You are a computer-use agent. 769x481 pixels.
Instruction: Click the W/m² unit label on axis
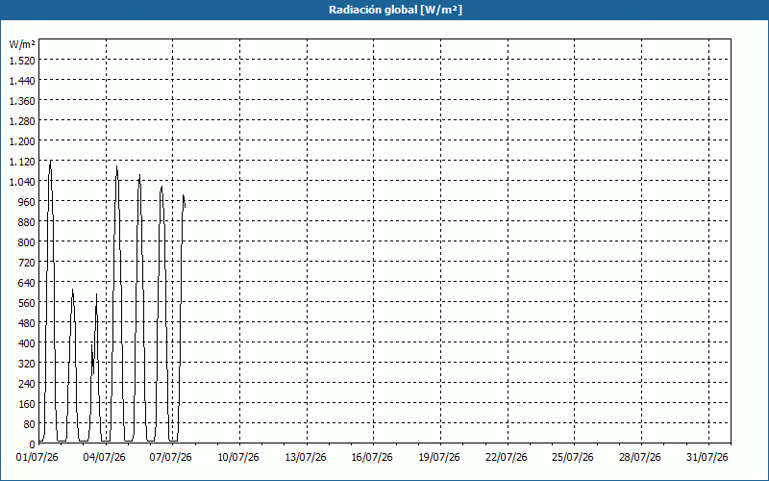click(x=22, y=44)
